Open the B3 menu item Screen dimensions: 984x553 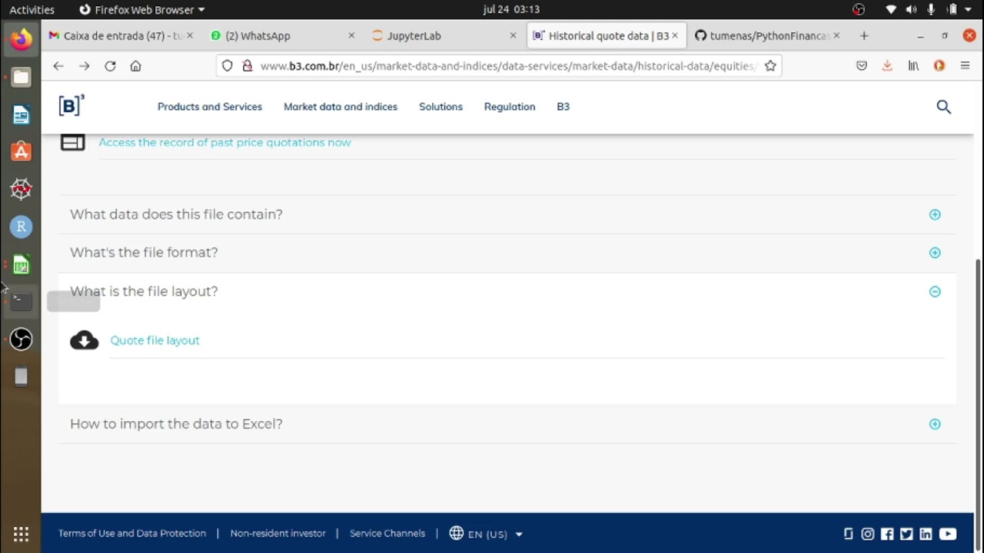click(563, 107)
